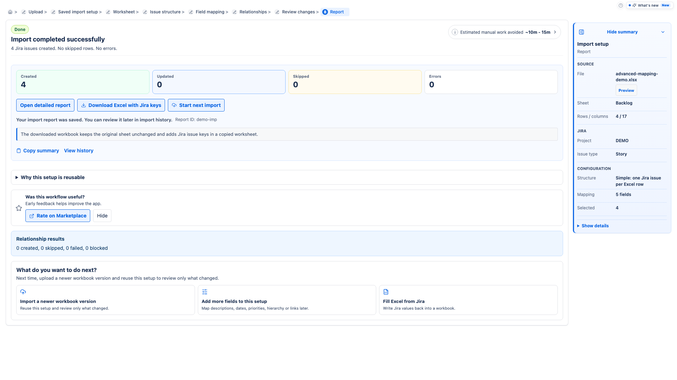Copy the import summary
The width and height of the screenshot is (677, 380).
click(x=38, y=151)
